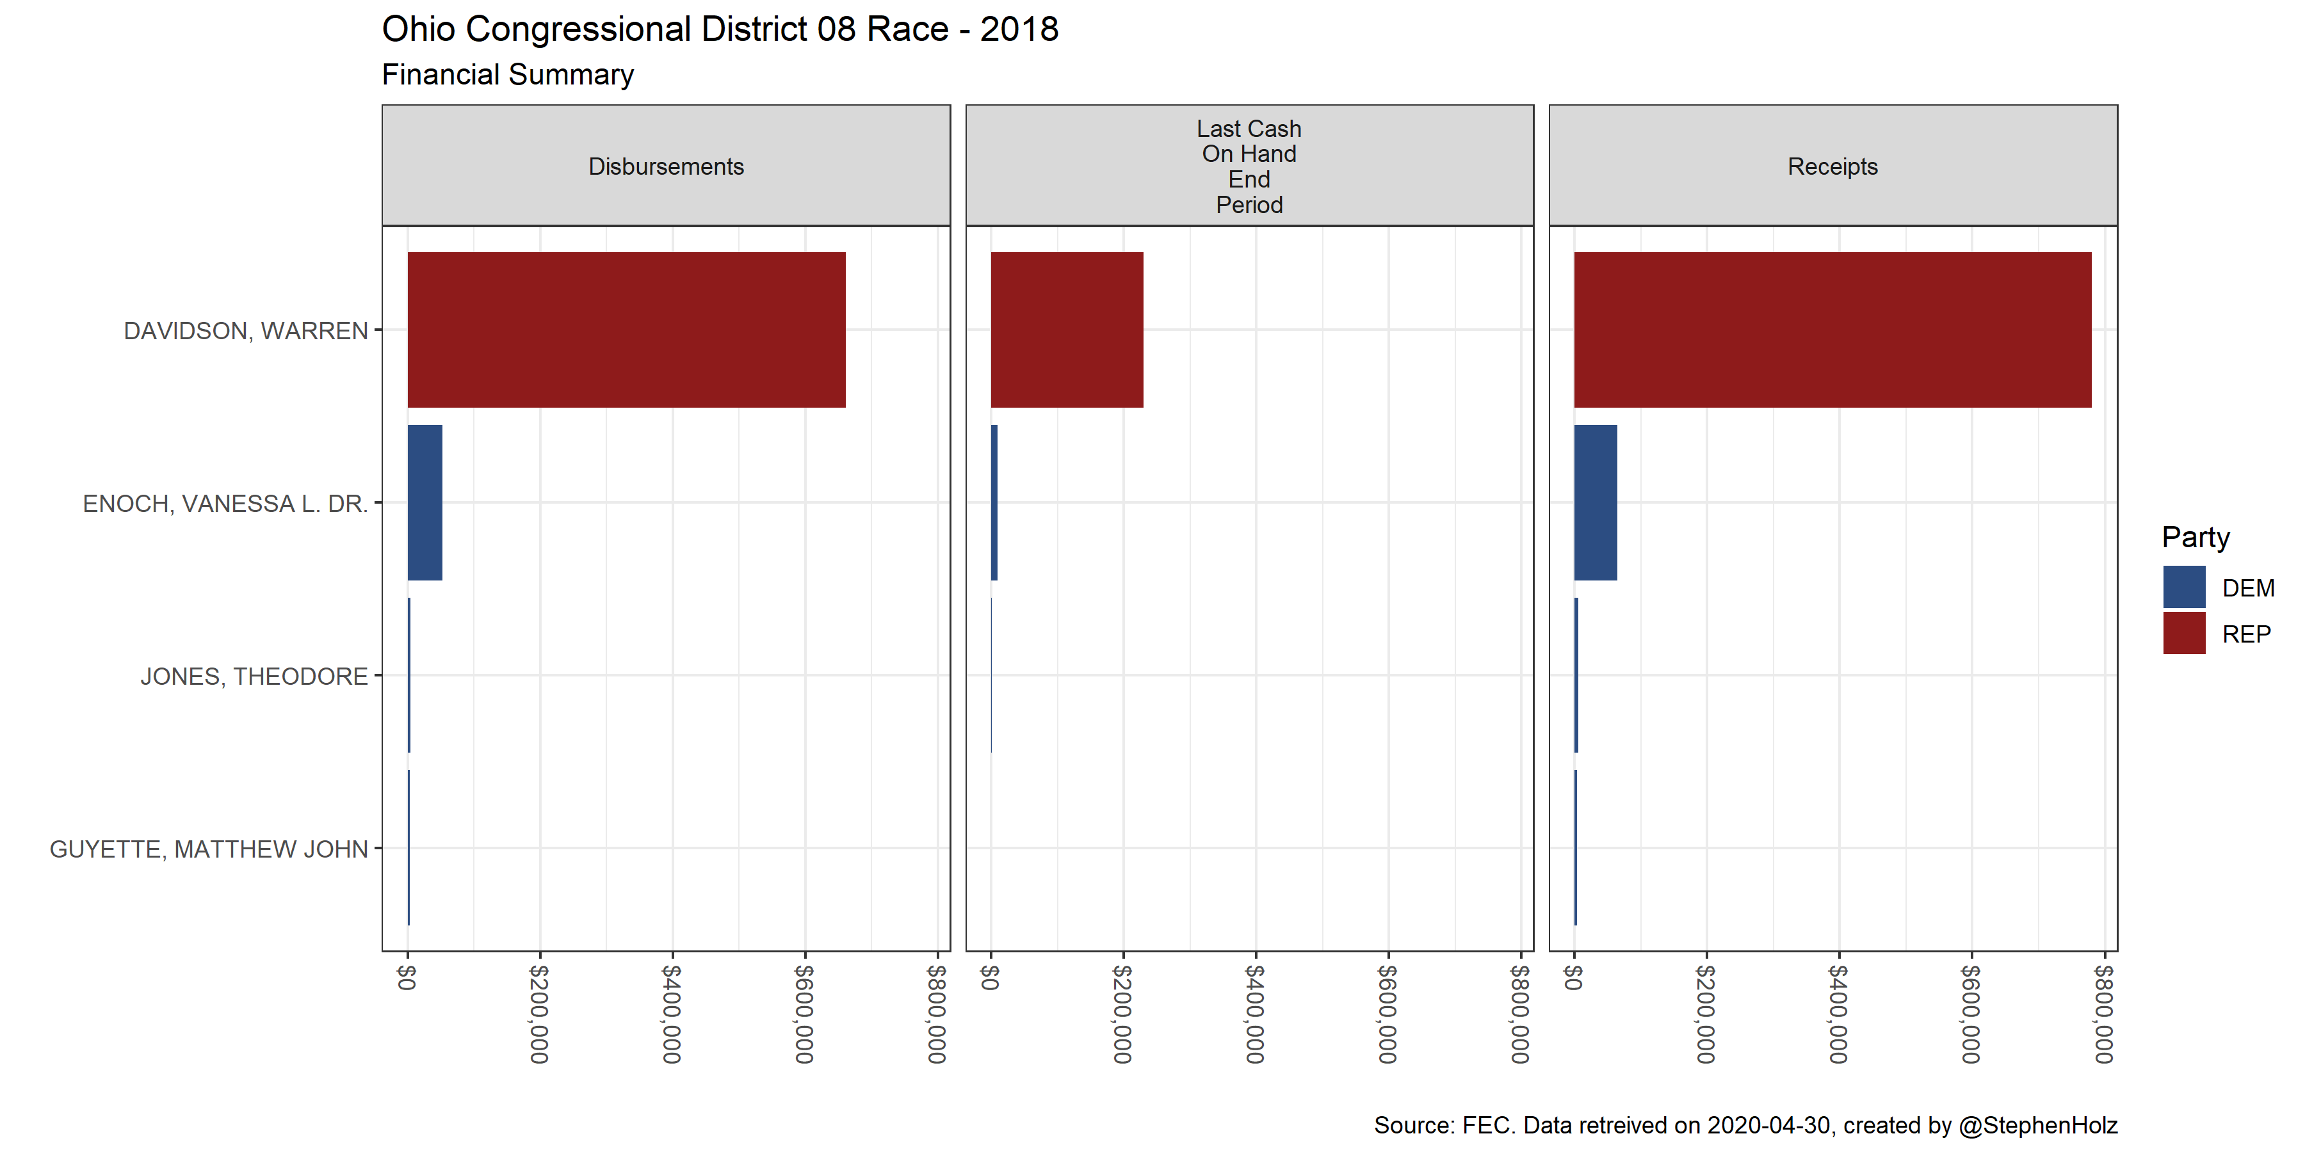
Task: Click the Receipts panel header
Action: (x=1832, y=166)
